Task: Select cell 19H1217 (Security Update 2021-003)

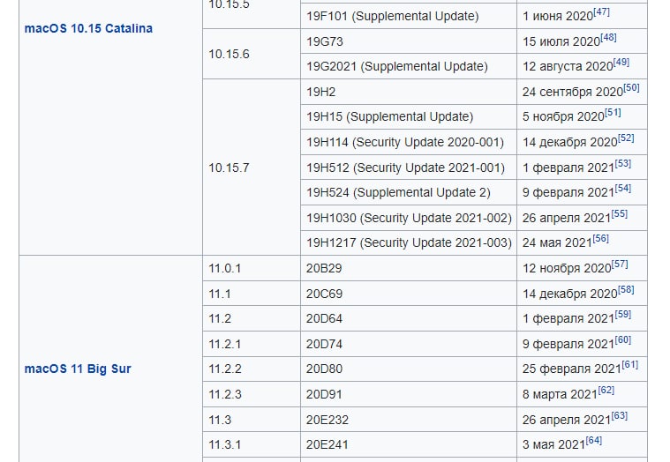Action: [x=409, y=243]
